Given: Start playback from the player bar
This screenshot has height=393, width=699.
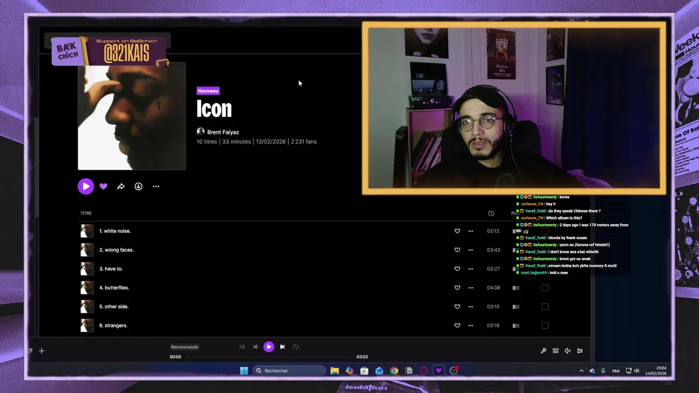Looking at the screenshot, I should click(269, 347).
